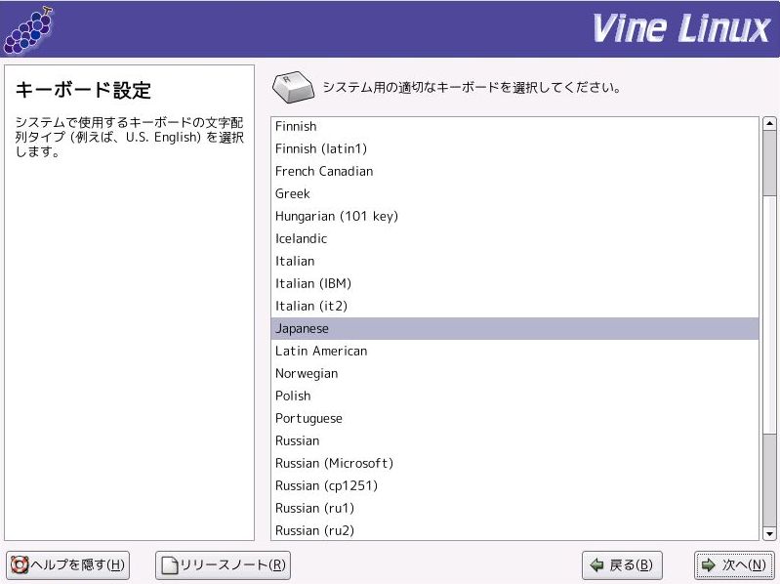The image size is (780, 584).
Task: Open release notes with リリースノート(R)
Action: point(223,565)
